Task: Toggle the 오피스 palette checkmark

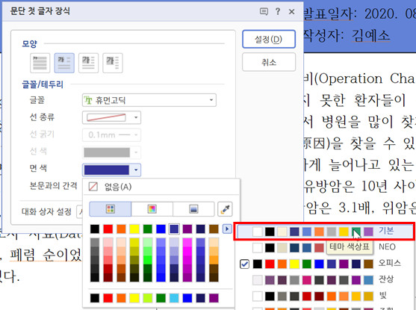Action: coord(244,264)
